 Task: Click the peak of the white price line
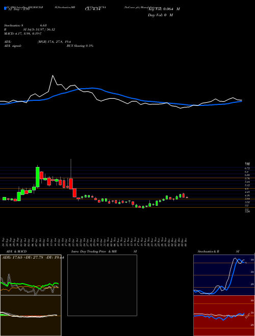pyautogui.click(x=53, y=76)
